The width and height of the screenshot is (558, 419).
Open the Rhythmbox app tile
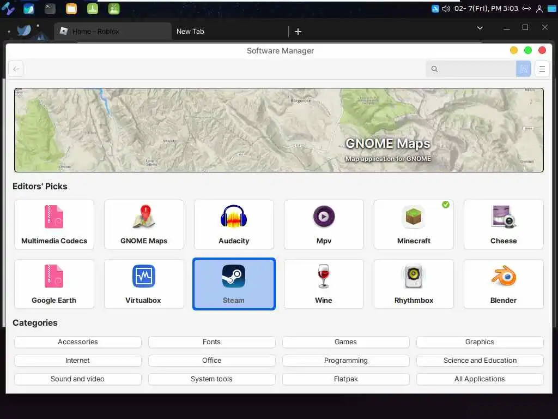coord(414,284)
